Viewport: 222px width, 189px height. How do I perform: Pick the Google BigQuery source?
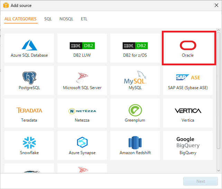(188, 145)
